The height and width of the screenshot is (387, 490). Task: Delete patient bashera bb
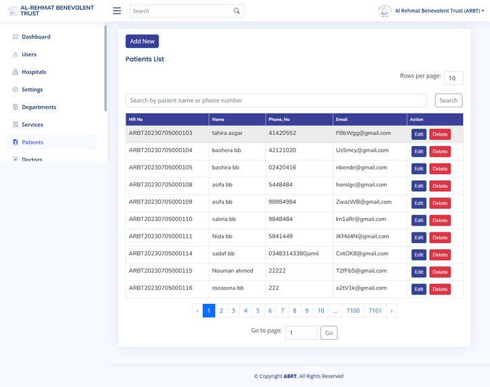[x=440, y=151]
